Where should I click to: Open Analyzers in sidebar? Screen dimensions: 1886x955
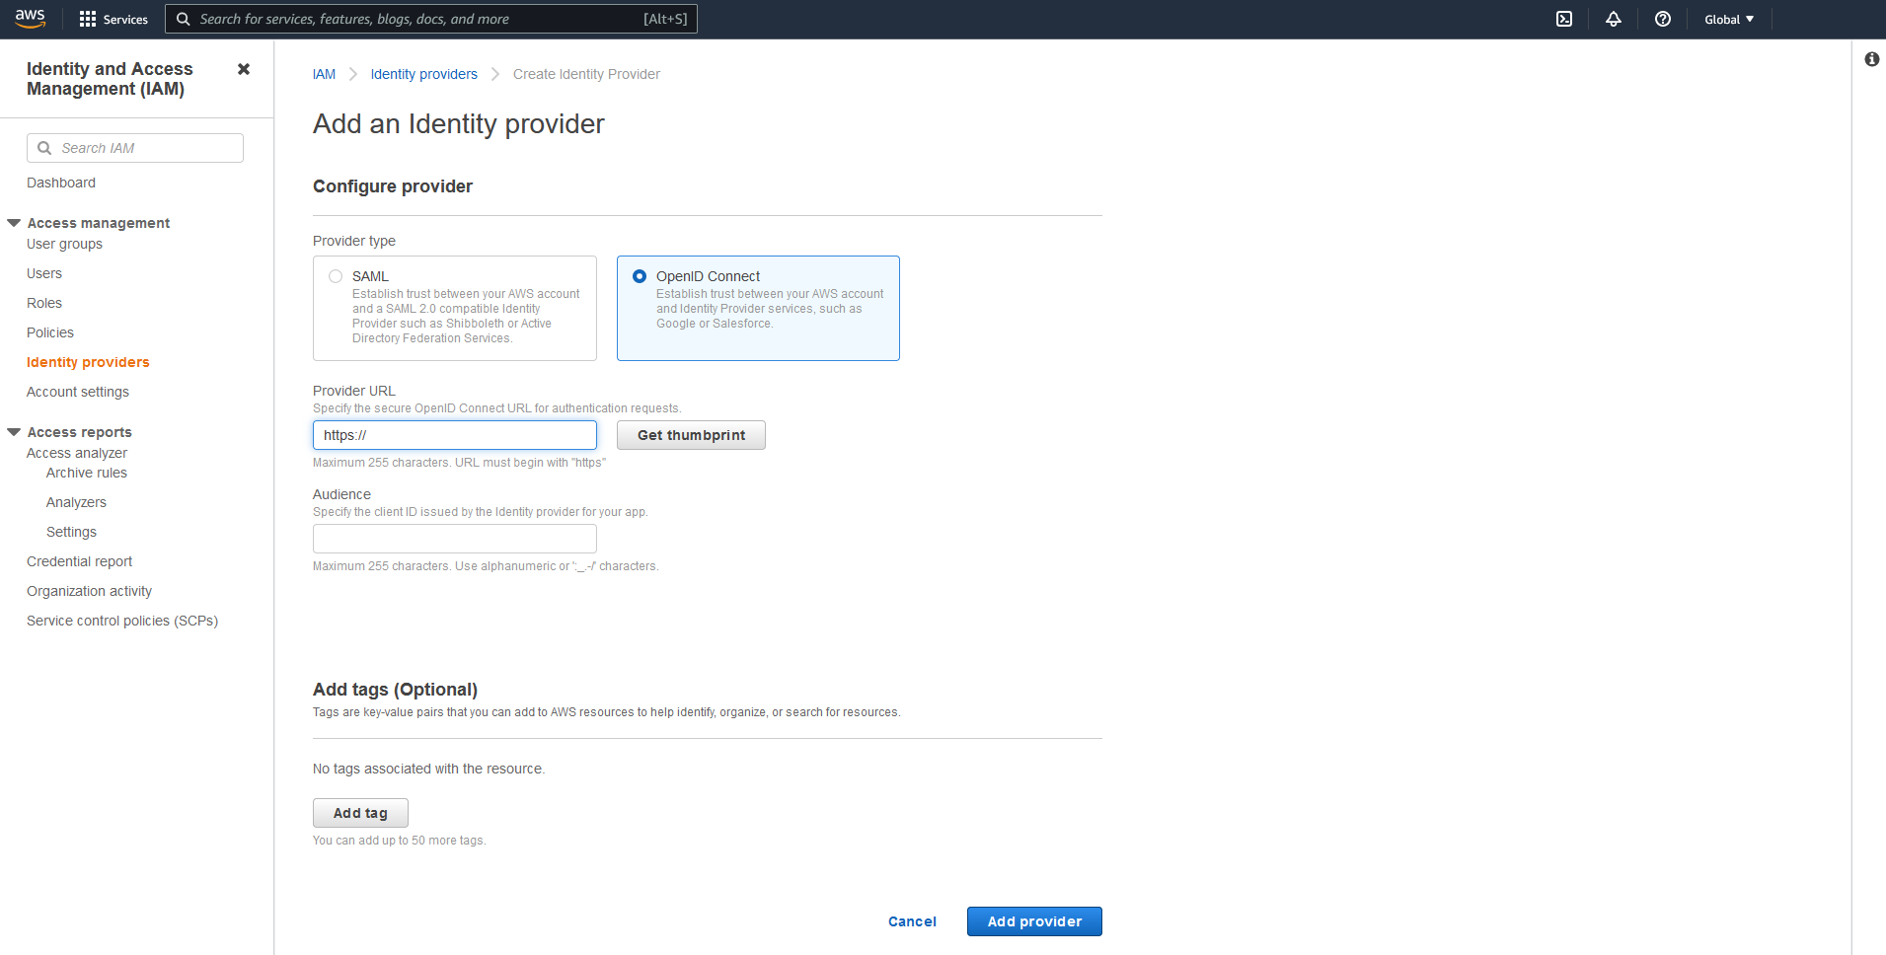(x=76, y=502)
